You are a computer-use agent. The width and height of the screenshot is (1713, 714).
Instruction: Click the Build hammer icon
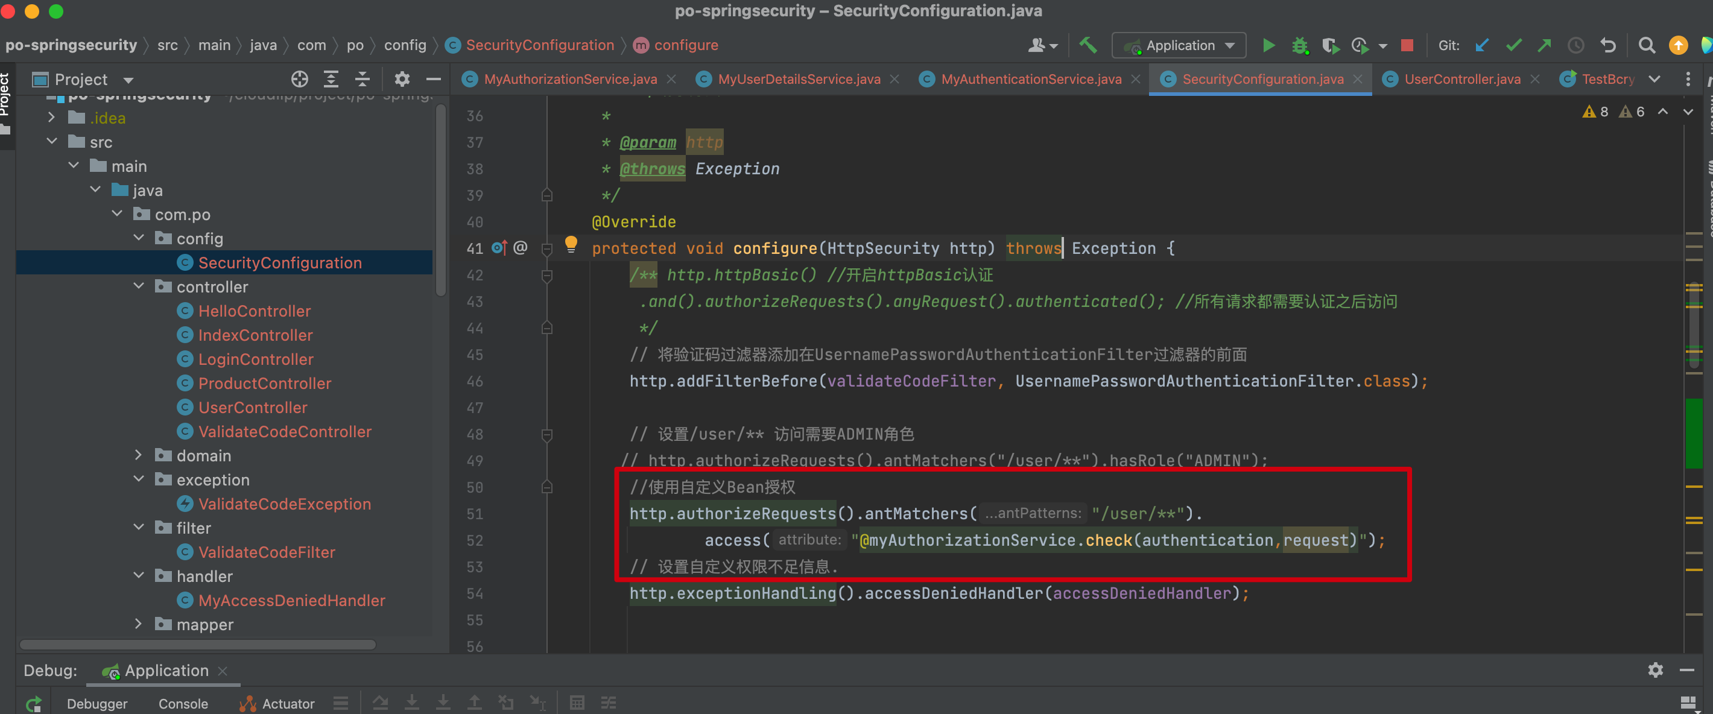tap(1088, 45)
